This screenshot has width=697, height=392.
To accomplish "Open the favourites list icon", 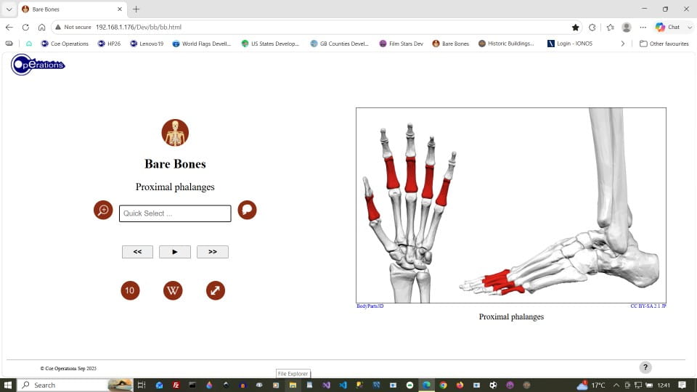I will [610, 27].
